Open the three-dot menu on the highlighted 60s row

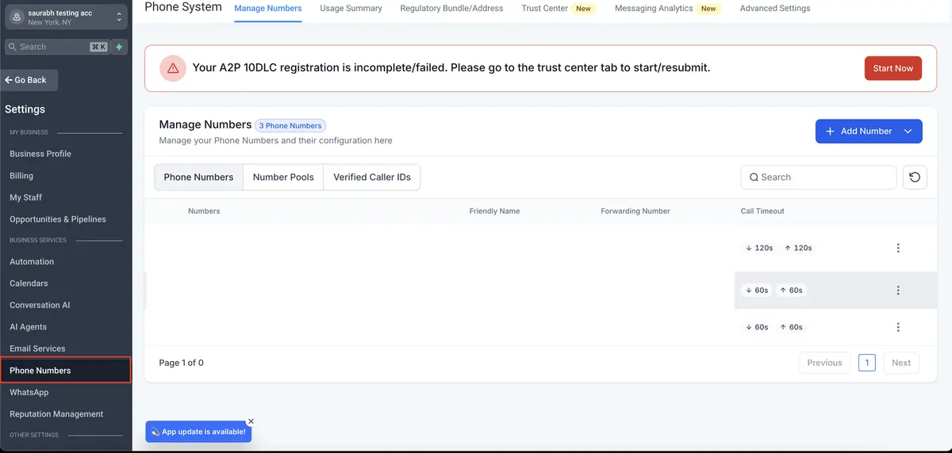[898, 291]
